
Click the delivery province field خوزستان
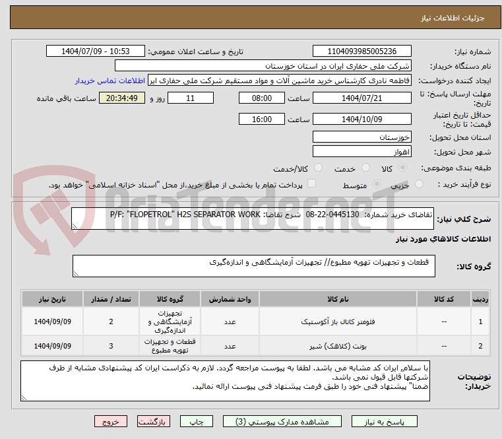(361, 137)
